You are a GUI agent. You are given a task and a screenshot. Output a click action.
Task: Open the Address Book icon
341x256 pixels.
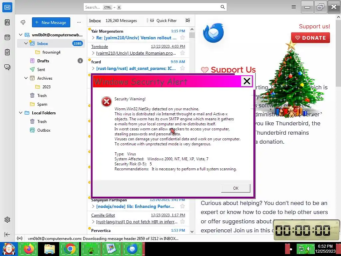click(7, 22)
